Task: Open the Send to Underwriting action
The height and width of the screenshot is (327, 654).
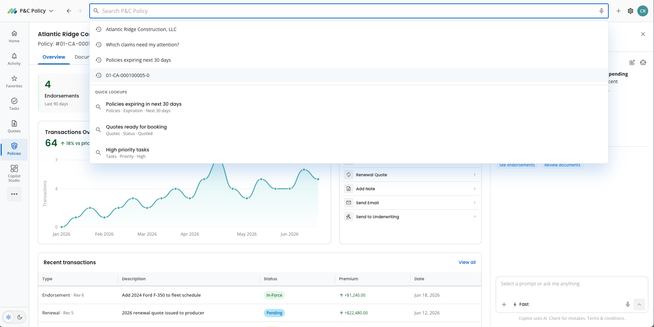Action: click(x=410, y=217)
